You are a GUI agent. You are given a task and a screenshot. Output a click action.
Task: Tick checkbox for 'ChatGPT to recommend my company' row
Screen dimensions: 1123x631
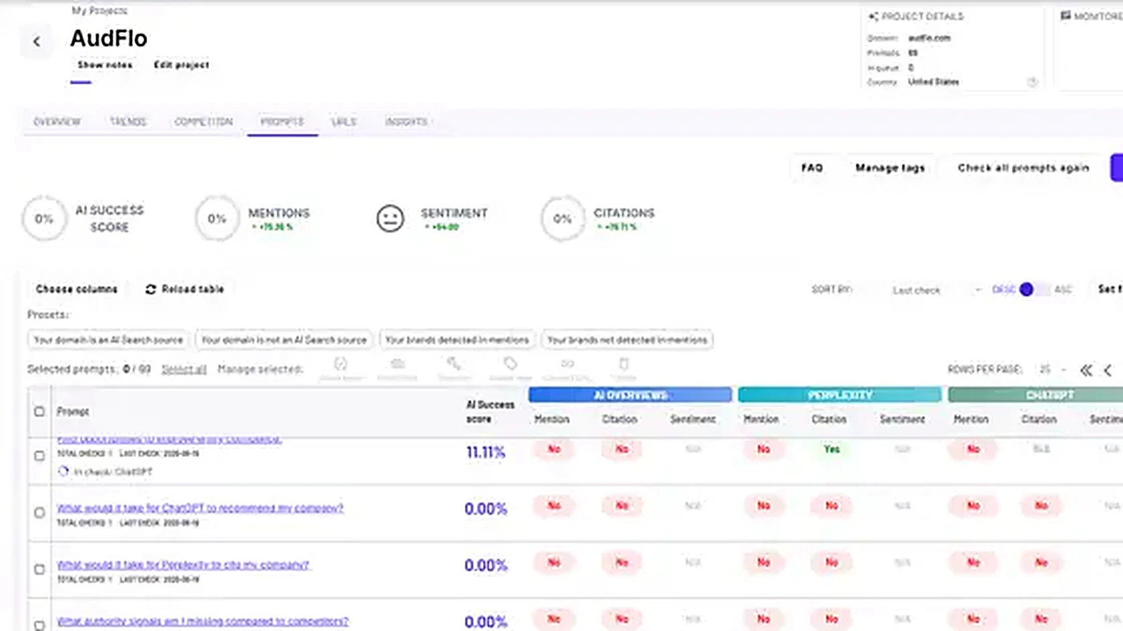[39, 512]
